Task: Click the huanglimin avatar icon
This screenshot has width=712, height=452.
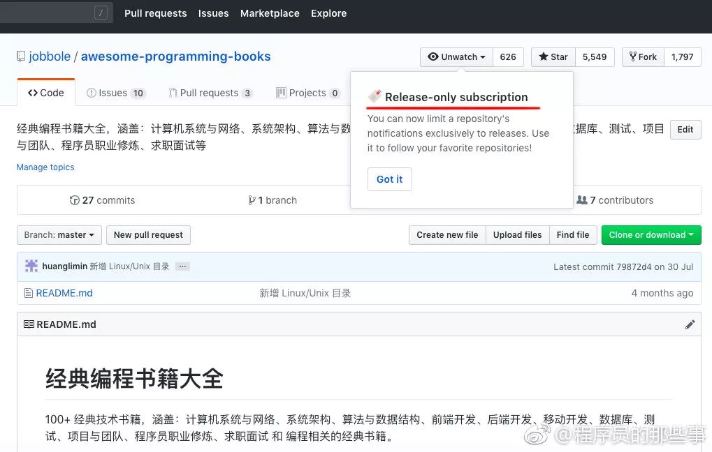Action: click(31, 266)
